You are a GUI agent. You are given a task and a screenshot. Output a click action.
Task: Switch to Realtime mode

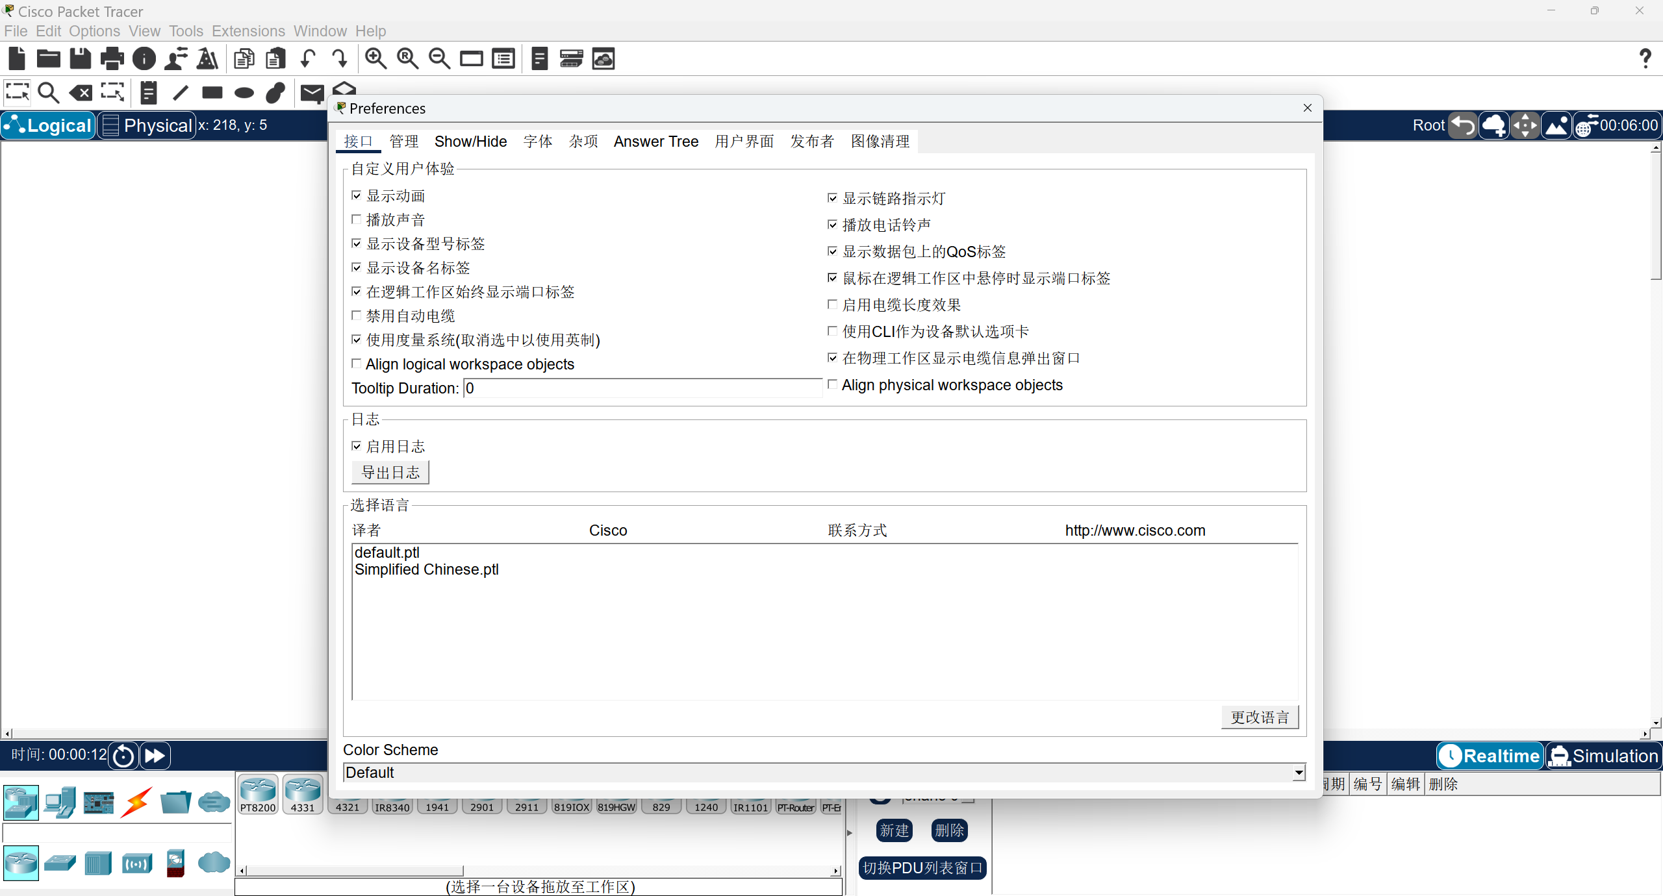[1490, 756]
